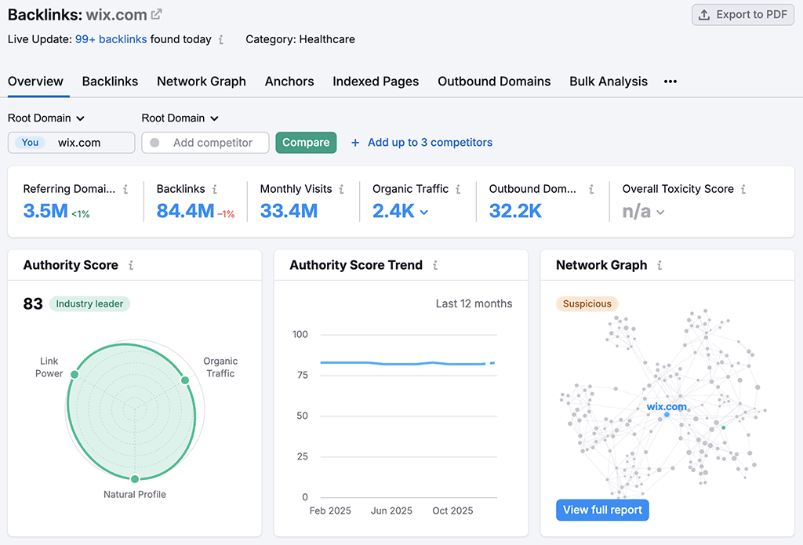
Task: Open the Toxicity Score n/a dropdown
Action: (659, 212)
